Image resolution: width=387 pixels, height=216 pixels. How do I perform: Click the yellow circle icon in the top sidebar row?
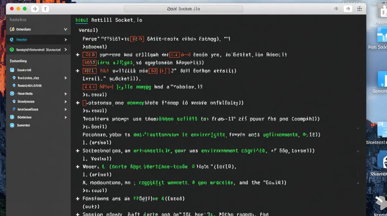pyautogui.click(x=12, y=29)
